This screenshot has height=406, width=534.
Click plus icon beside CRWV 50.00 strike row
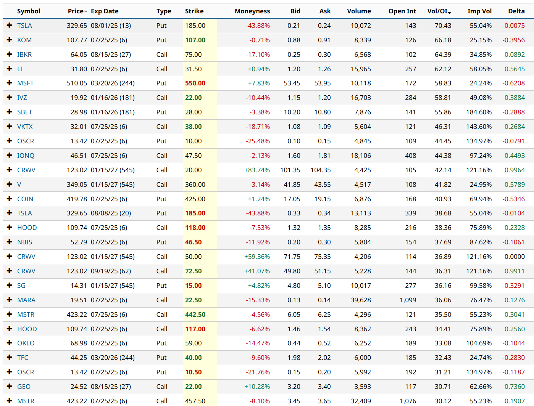click(x=10, y=256)
